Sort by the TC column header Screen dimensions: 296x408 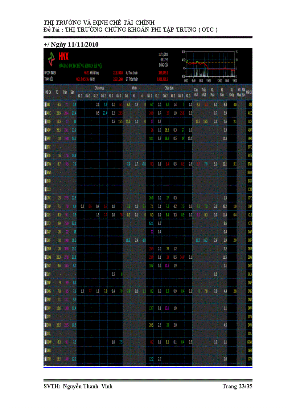tap(57, 92)
